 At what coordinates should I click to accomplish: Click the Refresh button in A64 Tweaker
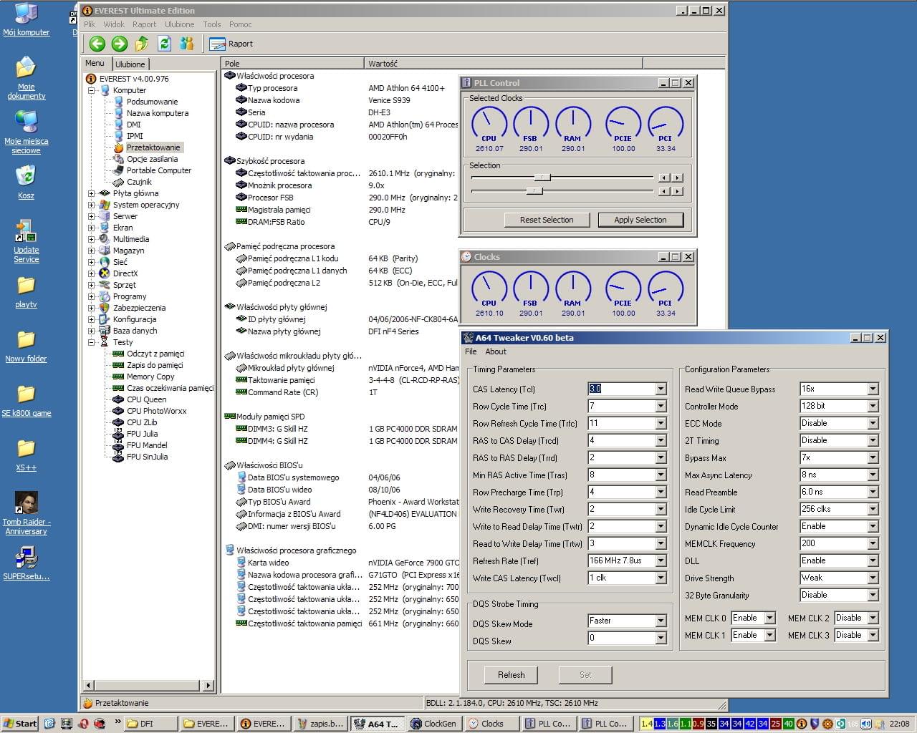(x=511, y=674)
